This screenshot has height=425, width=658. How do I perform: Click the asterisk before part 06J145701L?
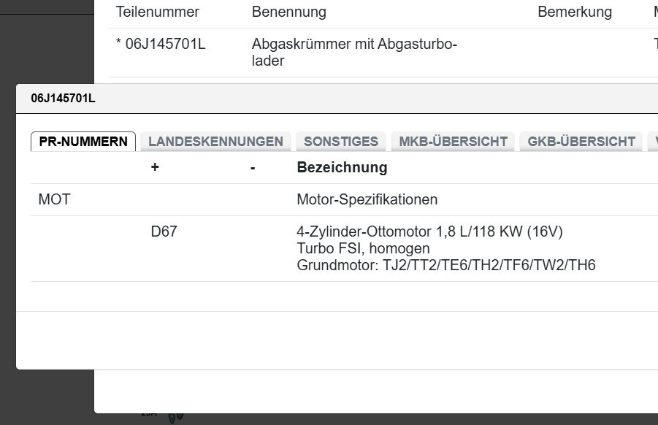(x=119, y=44)
